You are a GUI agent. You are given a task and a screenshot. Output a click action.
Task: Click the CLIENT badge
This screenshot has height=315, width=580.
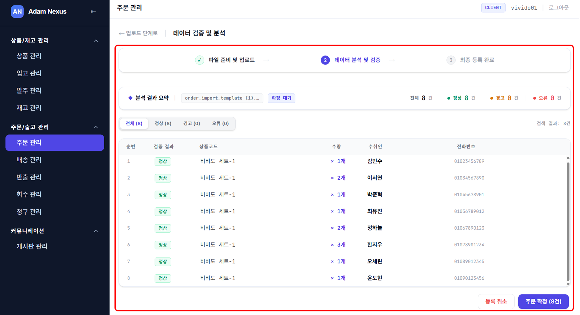[x=493, y=8]
